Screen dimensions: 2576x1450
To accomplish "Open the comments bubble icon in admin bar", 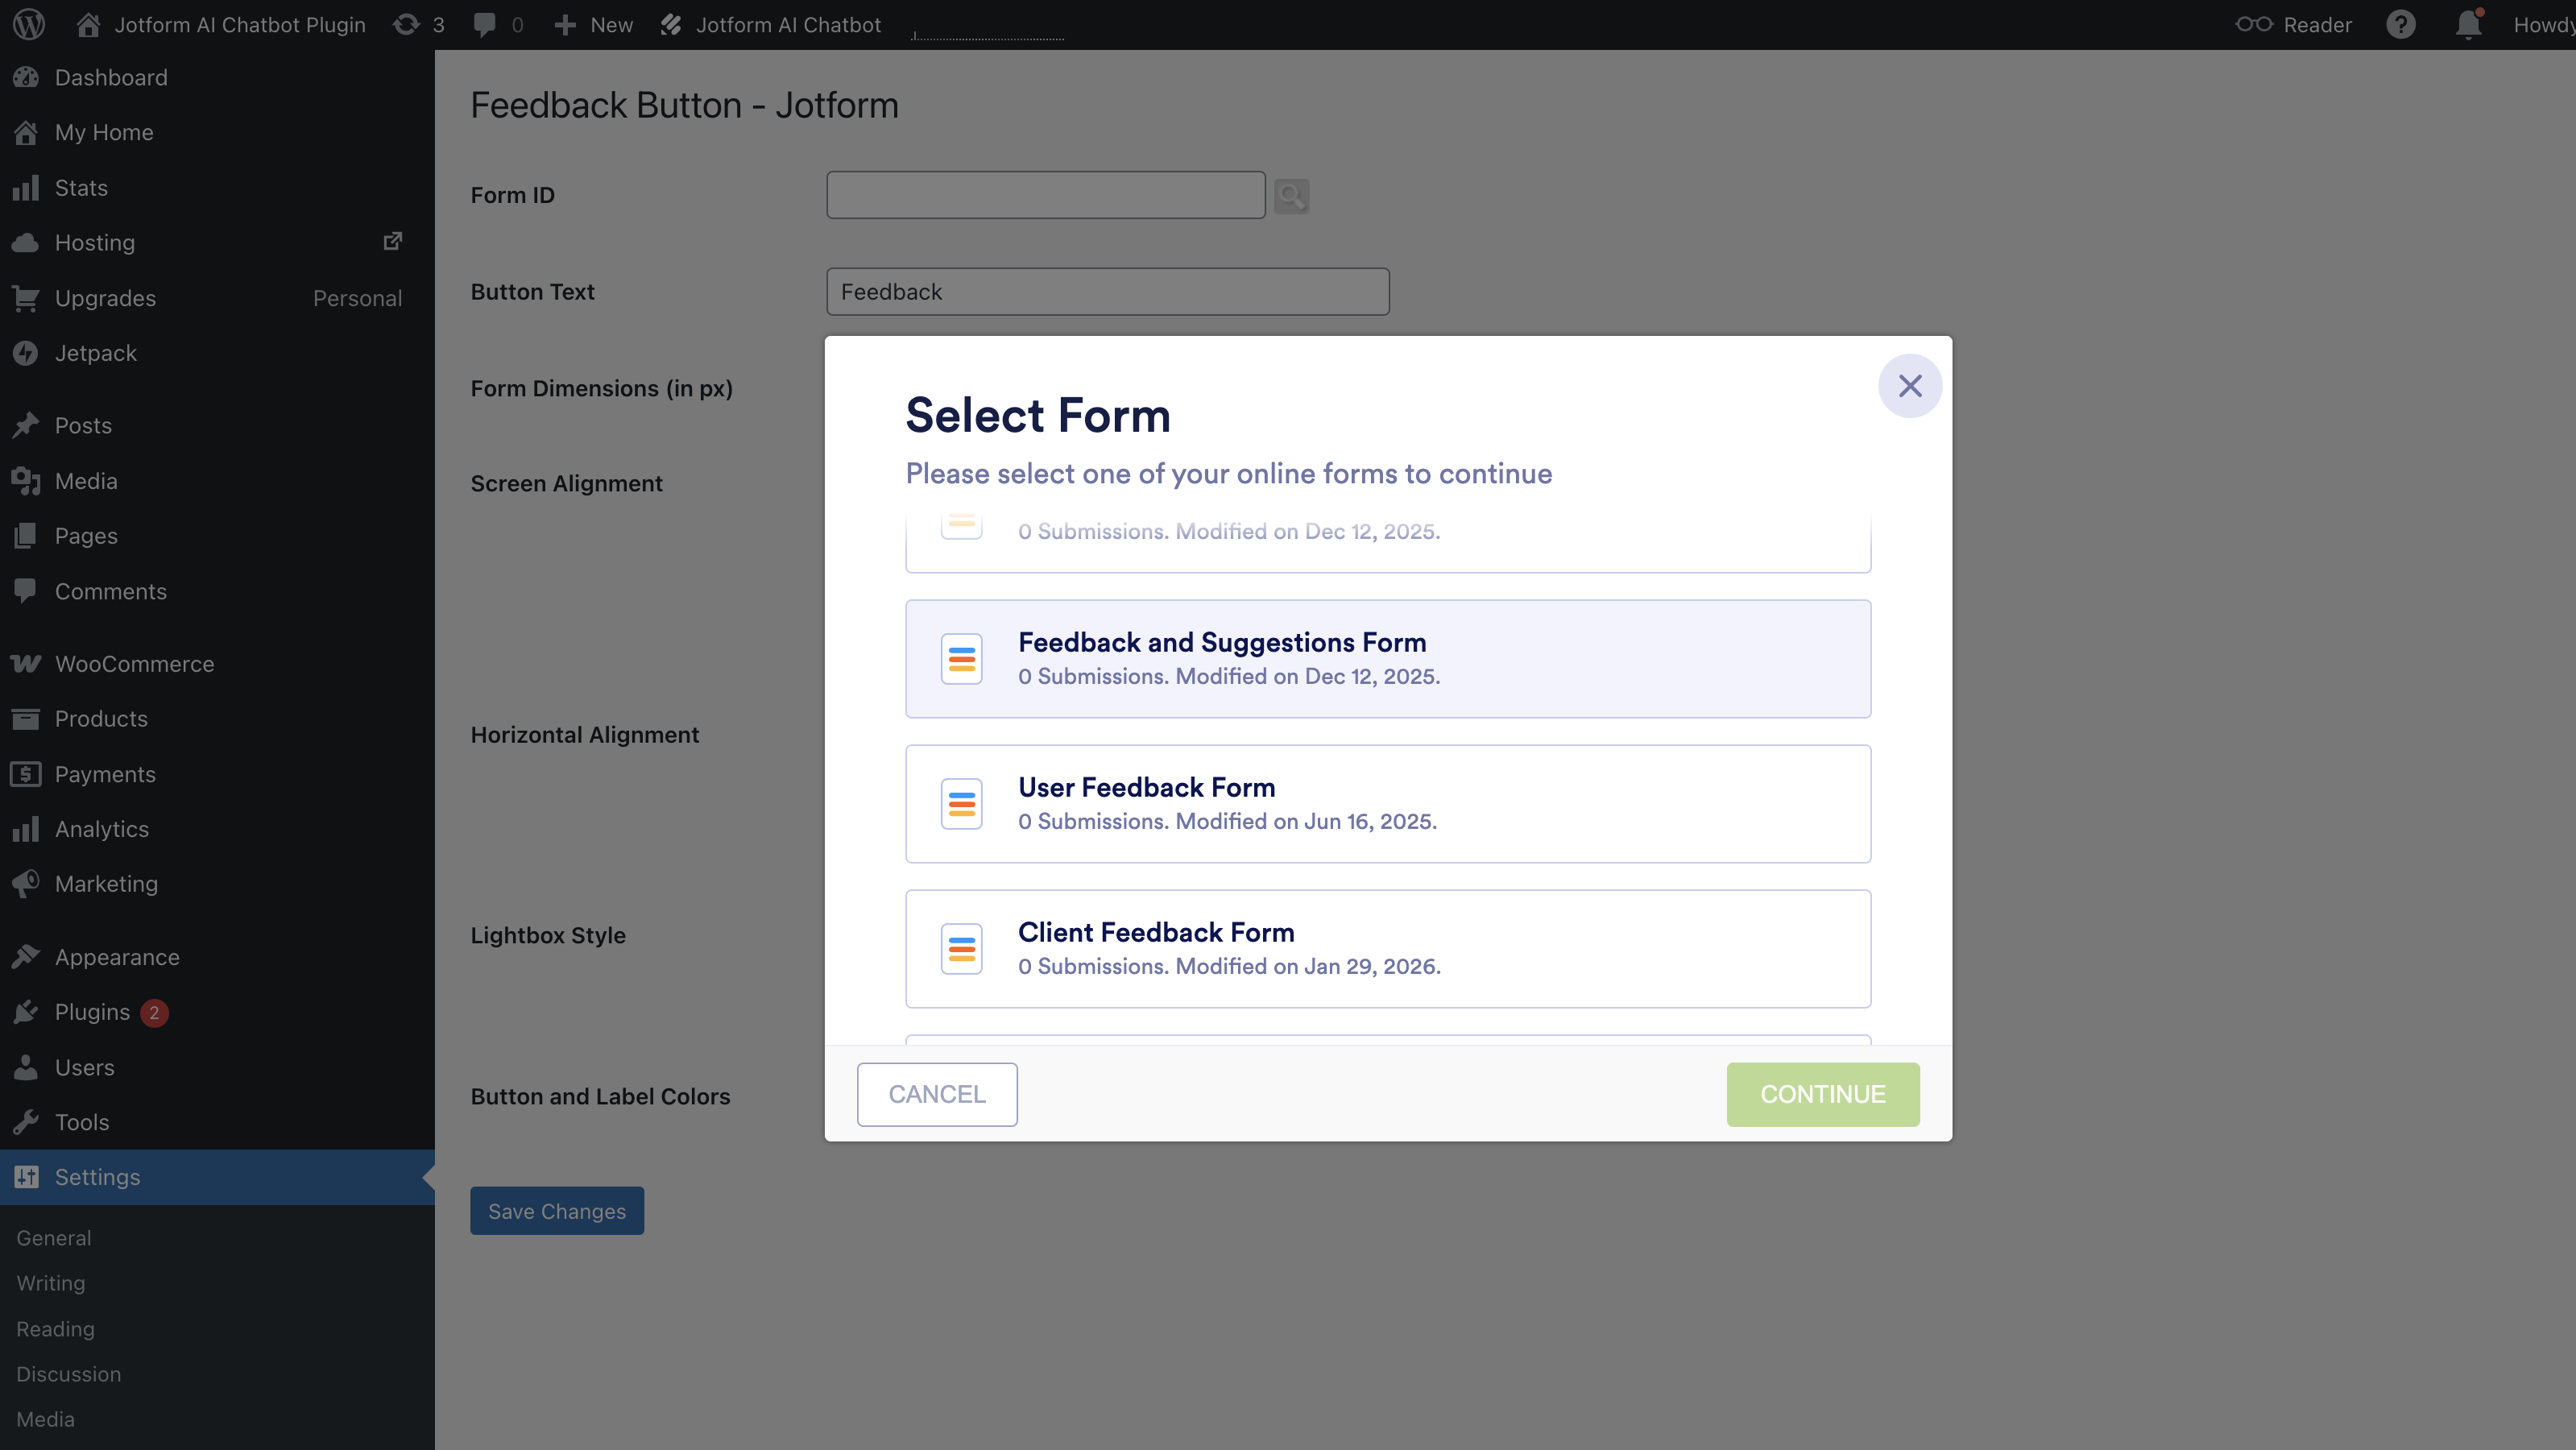I will 485,24.
